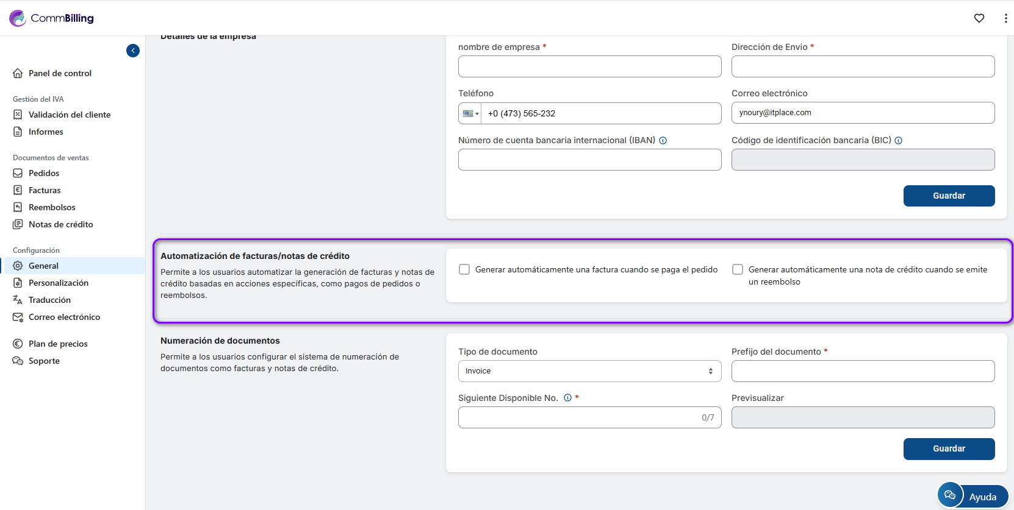Click the CommBilling logo
Viewport: 1014px width, 510px height.
click(x=52, y=18)
